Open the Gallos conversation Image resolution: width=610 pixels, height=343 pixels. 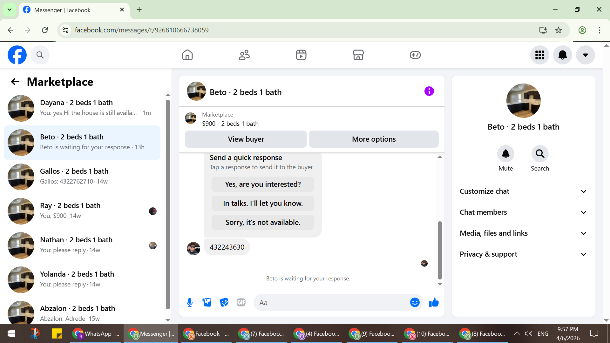pyautogui.click(x=82, y=177)
